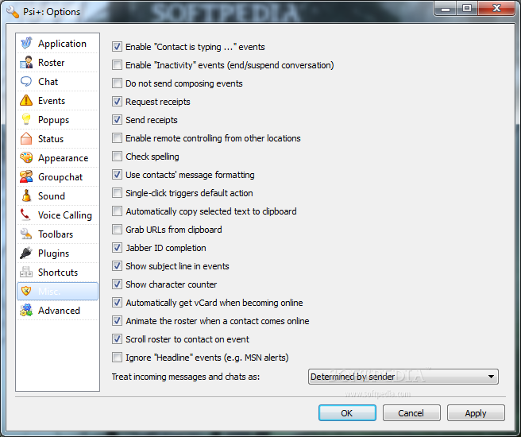
Task: Minimize the Psi+ Options window
Action: (446, 9)
